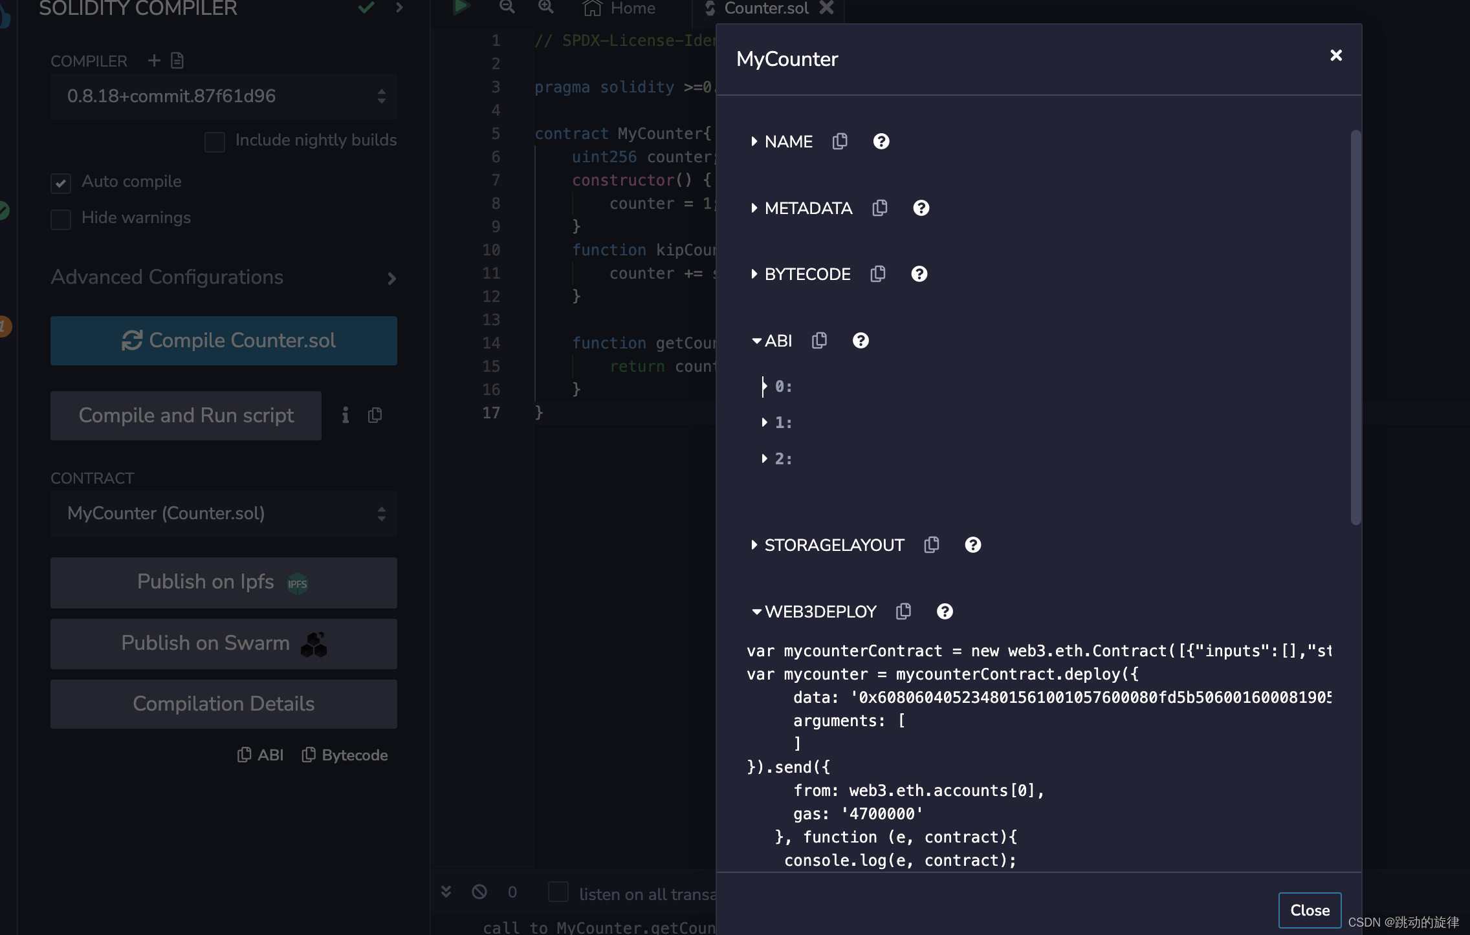The image size is (1470, 935).
Task: Check the Hide warnings option
Action: coord(61,219)
